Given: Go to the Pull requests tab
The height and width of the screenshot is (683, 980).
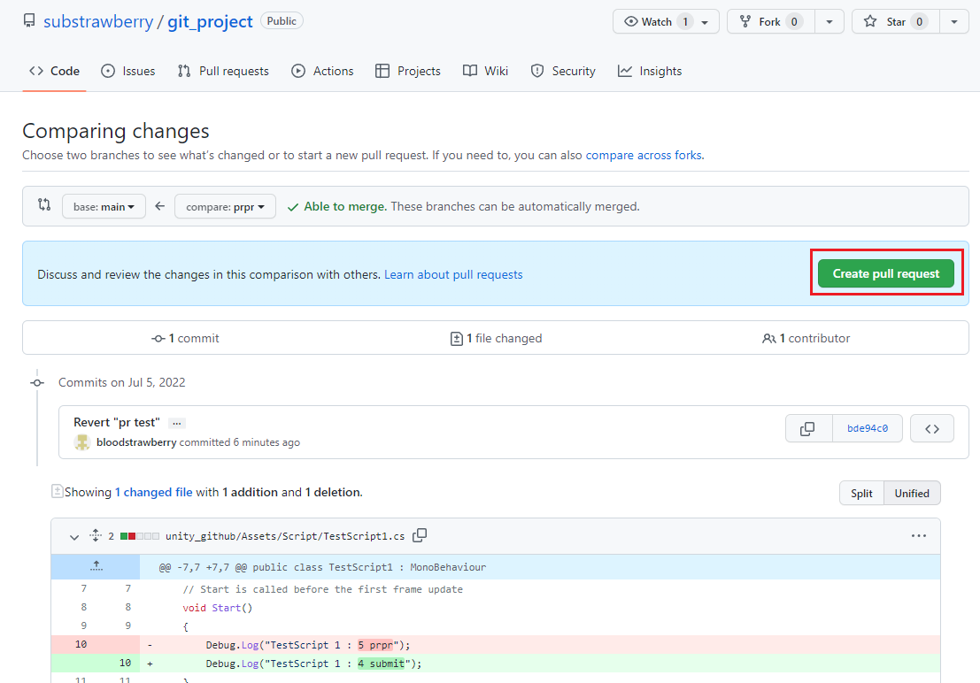Looking at the screenshot, I should [223, 72].
